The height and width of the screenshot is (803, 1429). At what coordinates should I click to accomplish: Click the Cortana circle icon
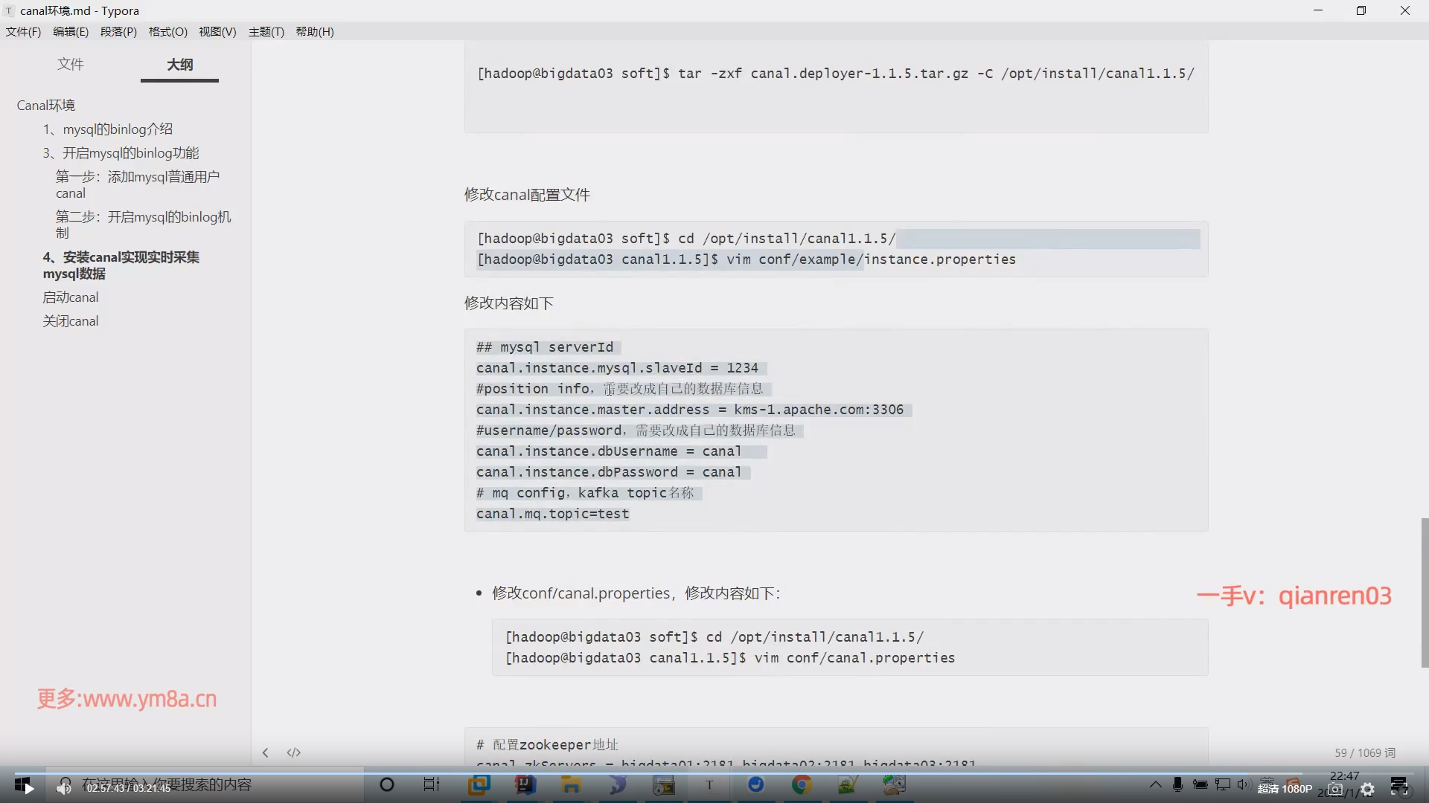pos(387,784)
